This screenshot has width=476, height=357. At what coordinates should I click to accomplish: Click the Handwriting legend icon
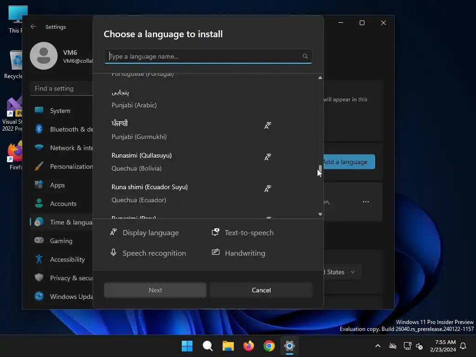click(216, 252)
